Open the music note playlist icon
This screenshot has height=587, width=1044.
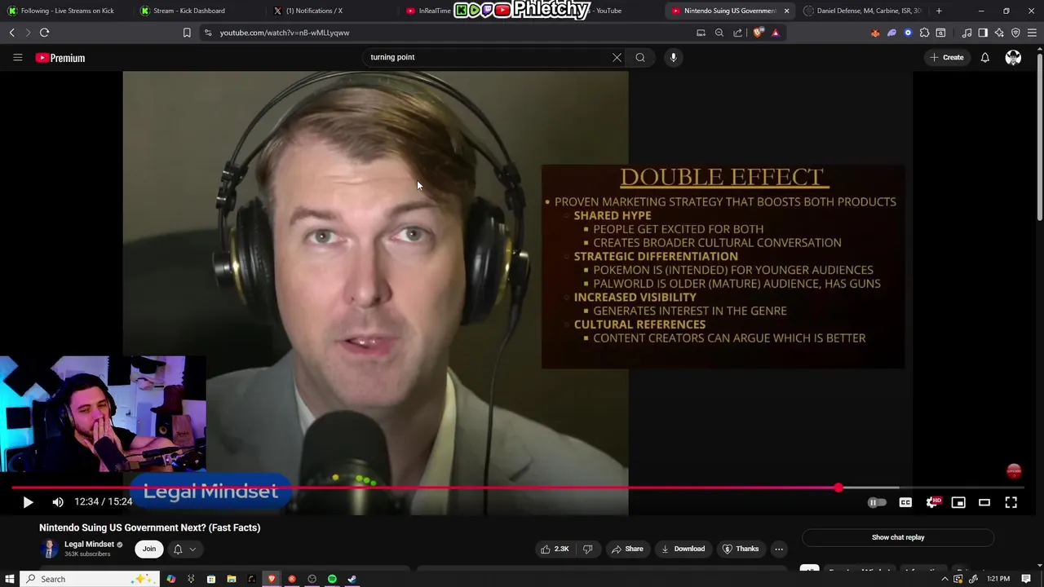click(x=967, y=33)
